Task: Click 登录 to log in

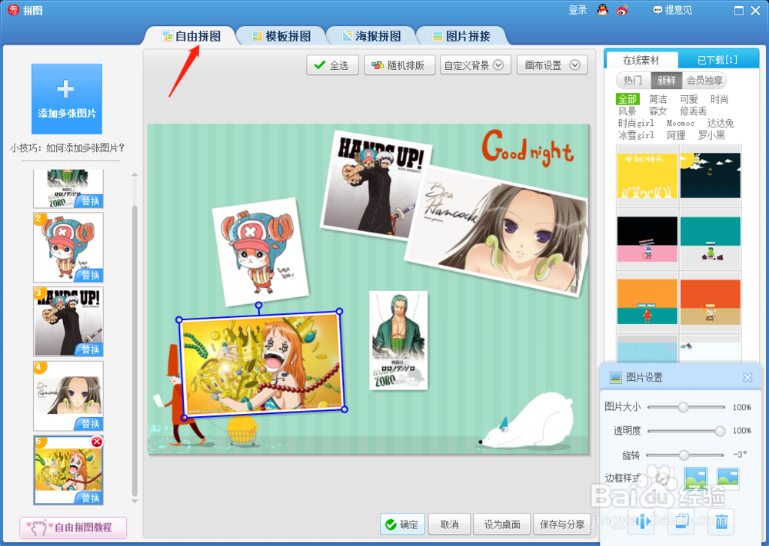Action: (578, 10)
